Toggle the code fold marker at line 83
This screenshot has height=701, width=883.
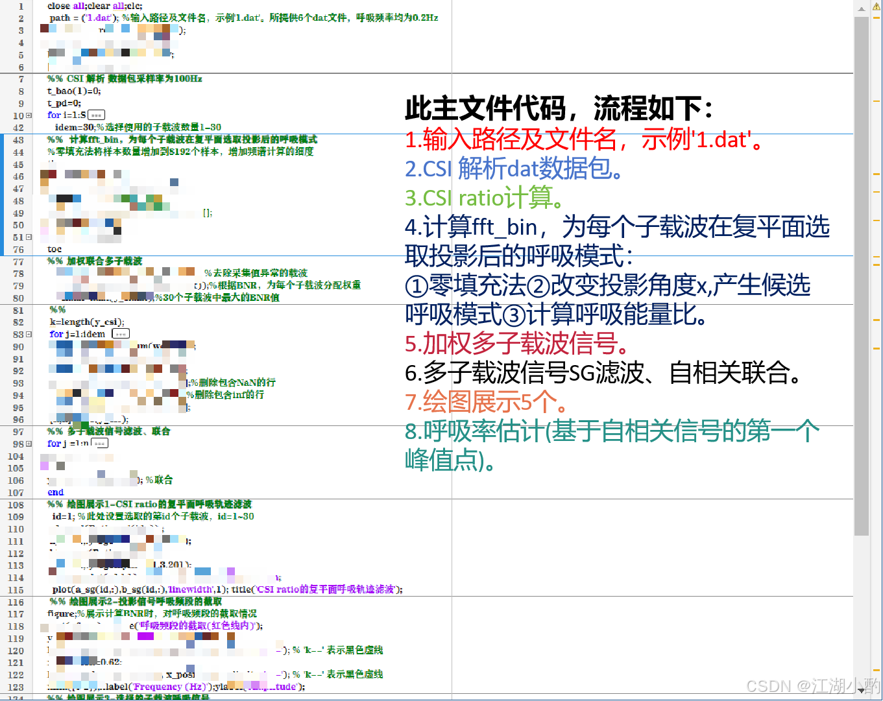pyautogui.click(x=29, y=333)
